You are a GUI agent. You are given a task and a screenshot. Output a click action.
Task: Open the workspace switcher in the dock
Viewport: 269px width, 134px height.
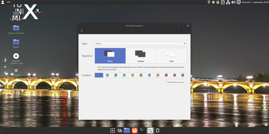(x=120, y=130)
